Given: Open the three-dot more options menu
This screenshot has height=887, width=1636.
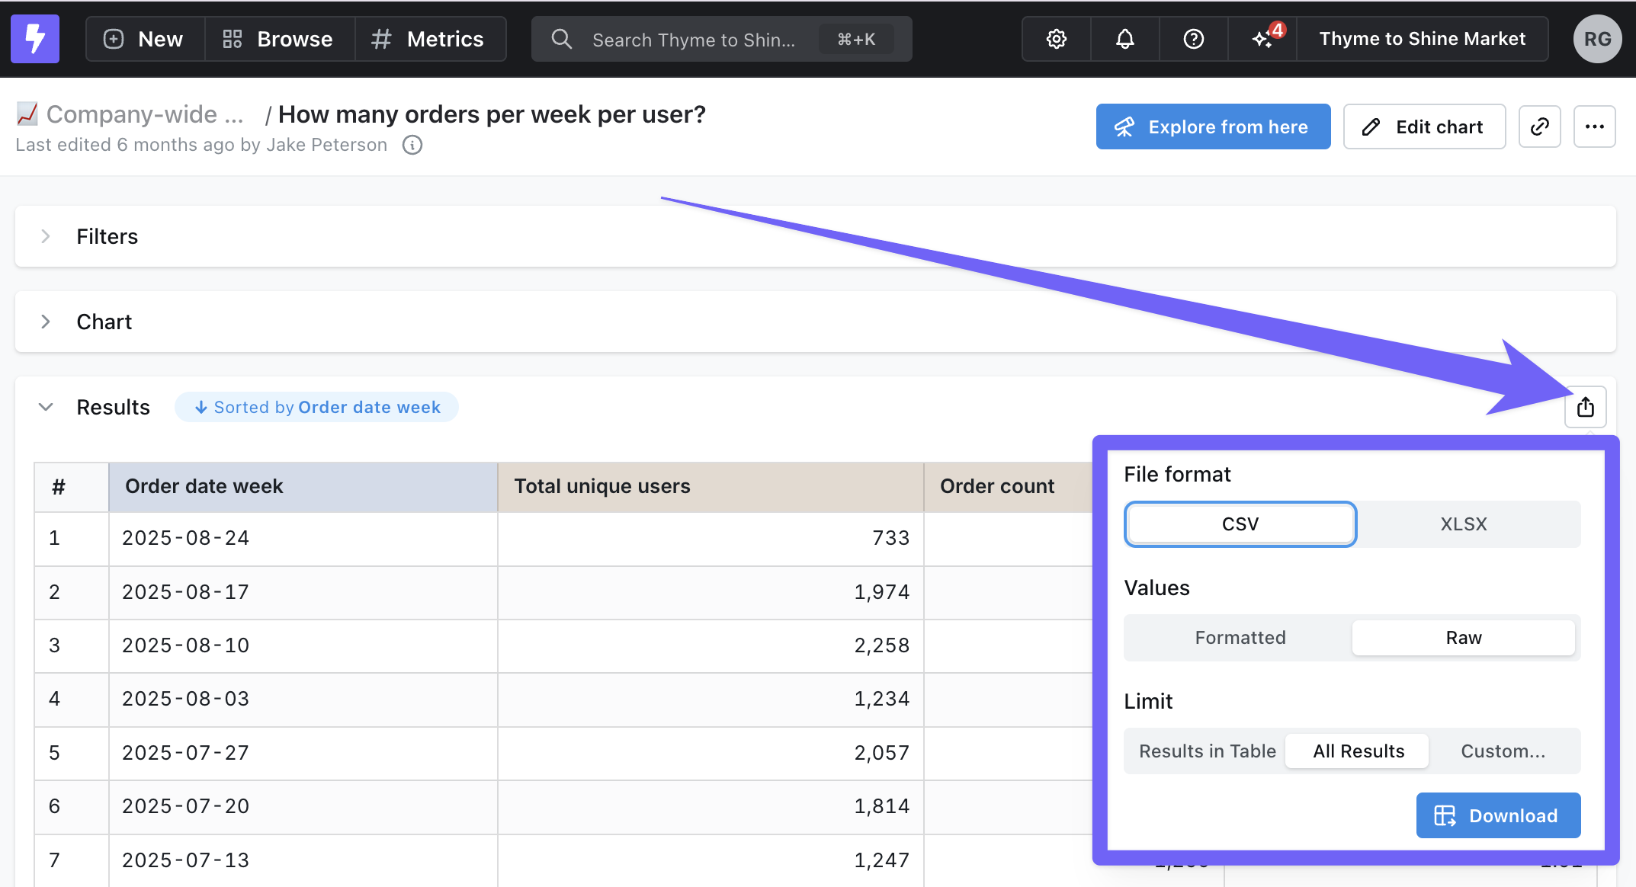Looking at the screenshot, I should pos(1594,126).
